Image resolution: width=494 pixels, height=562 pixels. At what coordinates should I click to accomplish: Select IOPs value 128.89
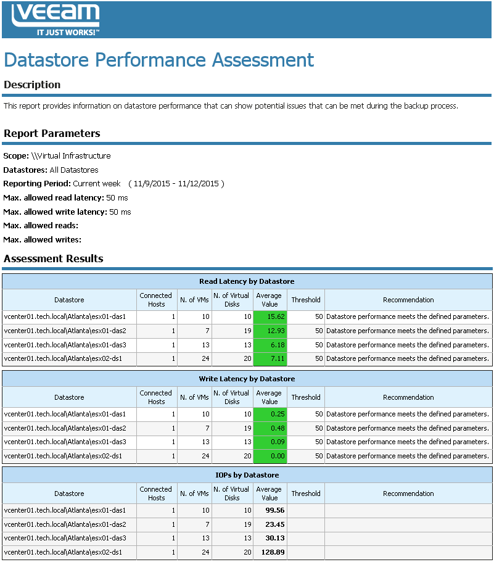(273, 552)
